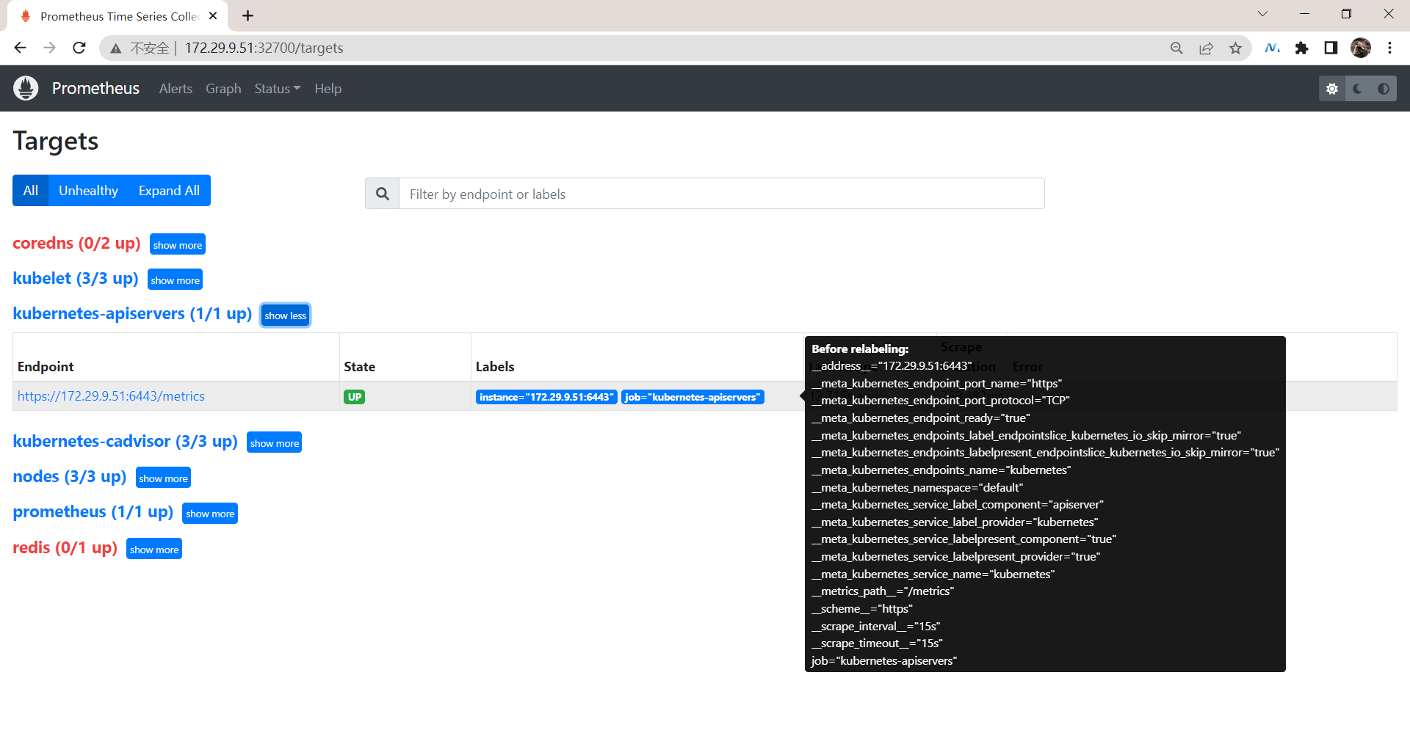This screenshot has height=755, width=1410.
Task: Open the Status dropdown menu
Action: click(x=277, y=88)
